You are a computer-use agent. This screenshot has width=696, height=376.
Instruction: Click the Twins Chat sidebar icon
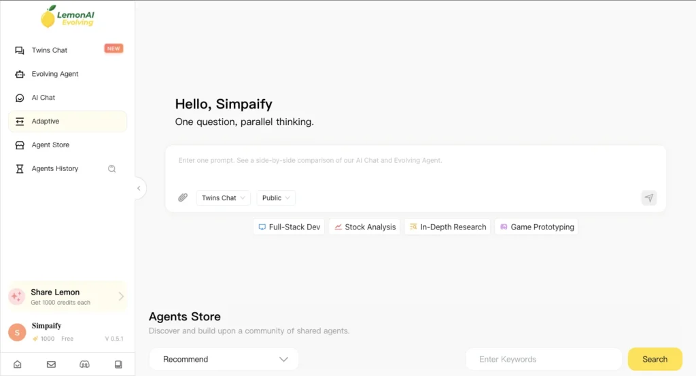pos(20,50)
